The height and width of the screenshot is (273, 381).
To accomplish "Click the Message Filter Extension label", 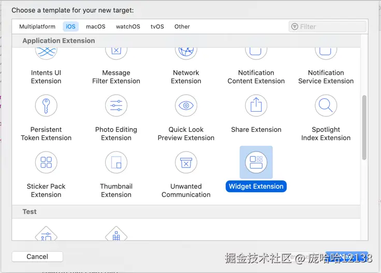I will click(x=116, y=77).
